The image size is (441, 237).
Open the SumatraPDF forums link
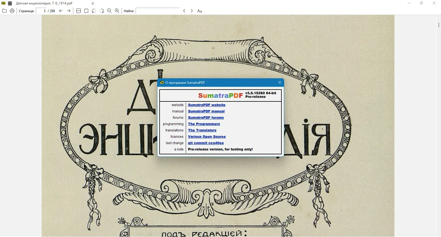point(206,118)
